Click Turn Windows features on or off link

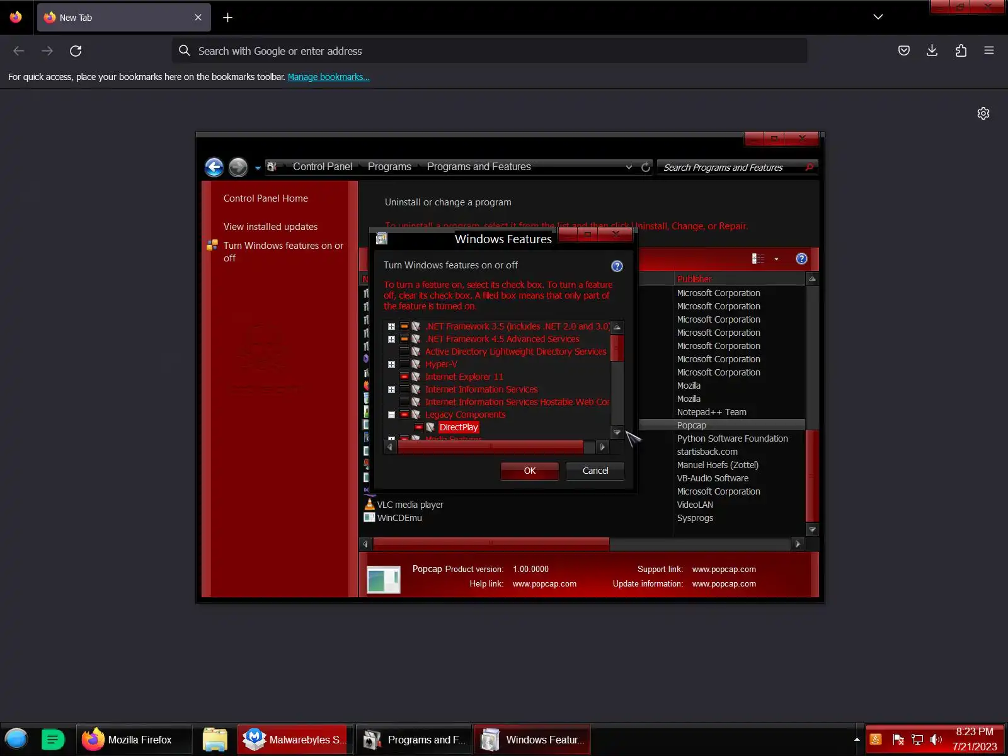pyautogui.click(x=283, y=251)
